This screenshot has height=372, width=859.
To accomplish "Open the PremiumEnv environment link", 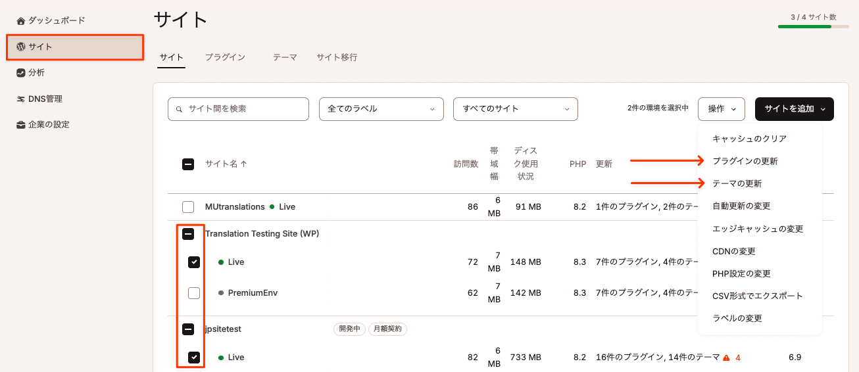I will point(253,293).
